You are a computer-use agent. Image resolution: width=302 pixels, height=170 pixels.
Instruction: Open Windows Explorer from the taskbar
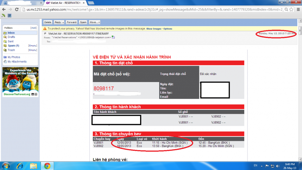(x=33, y=166)
